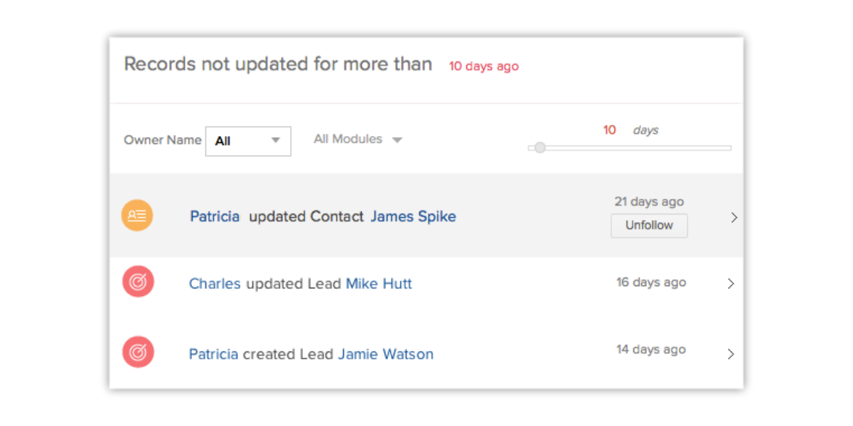Open the Mike Hutt lead link
Image resolution: width=853 pixels, height=426 pixels.
click(x=379, y=284)
